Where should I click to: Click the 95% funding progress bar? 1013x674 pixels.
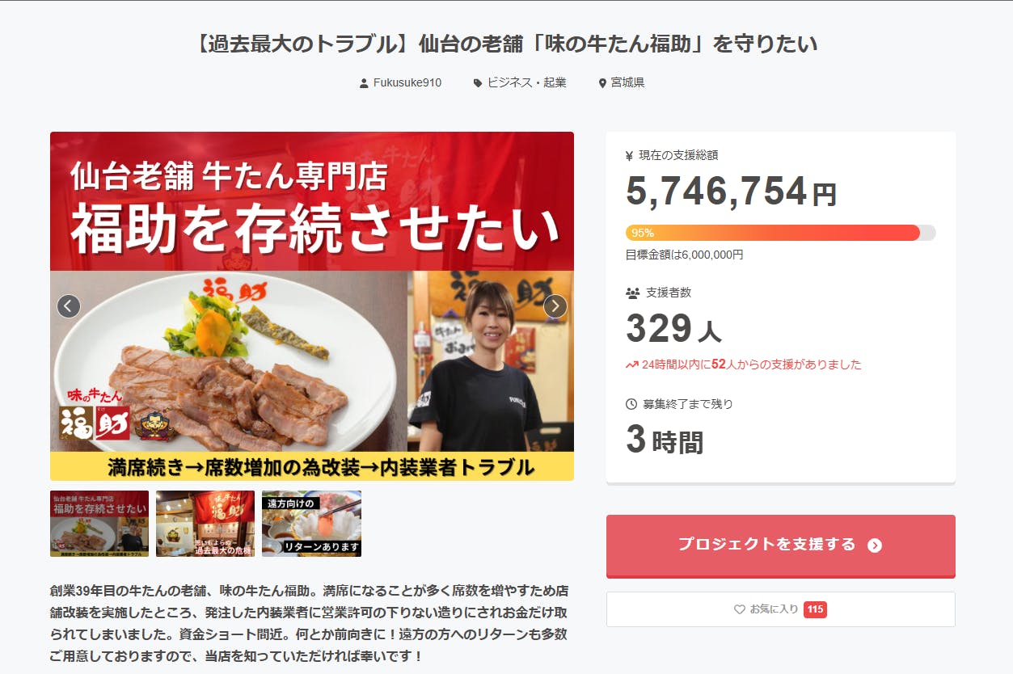(x=781, y=233)
